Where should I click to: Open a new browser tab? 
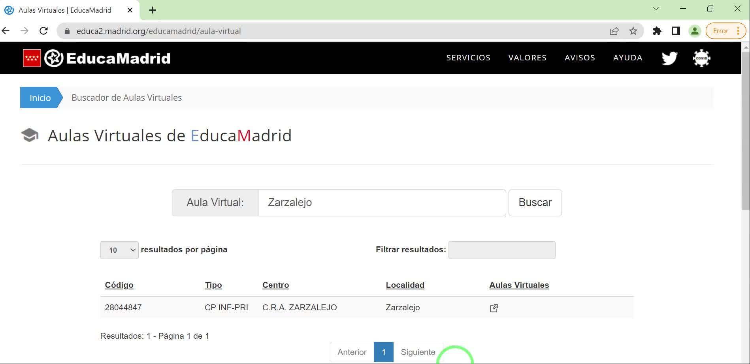[153, 10]
